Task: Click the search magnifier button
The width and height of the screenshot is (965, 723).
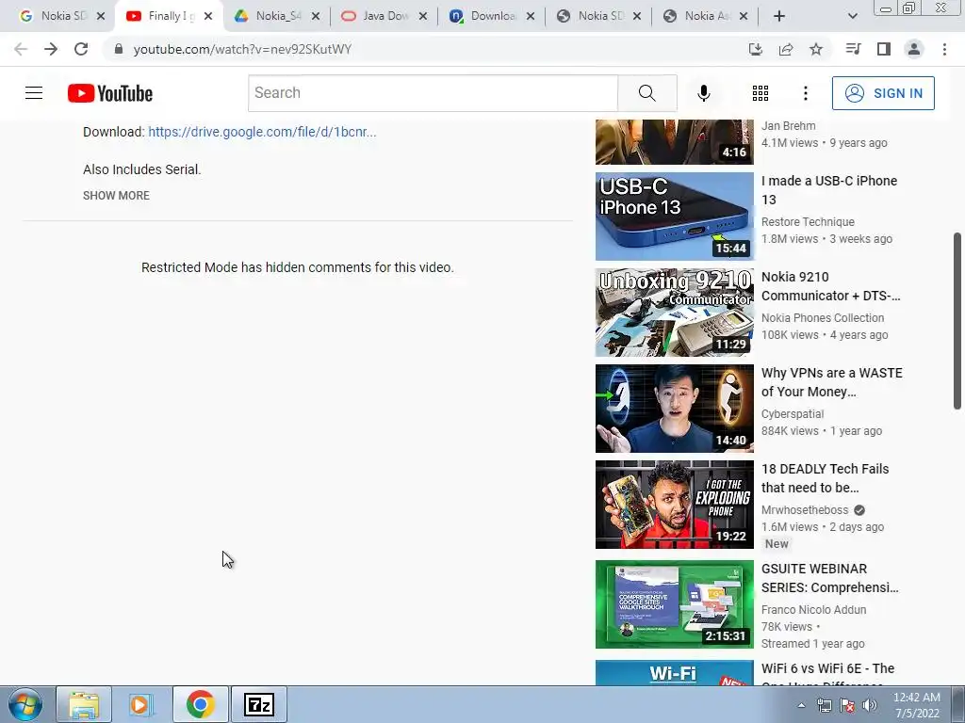Action: click(x=646, y=93)
